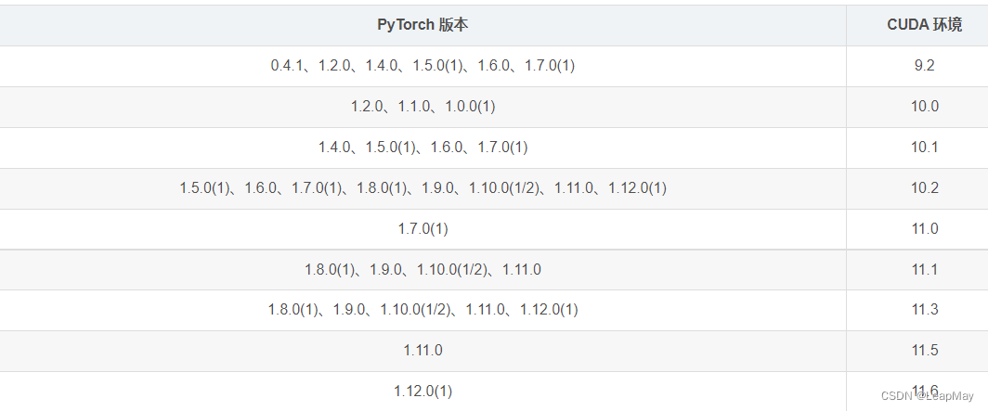Screen dimensions: 988x411
Task: Select the CUDA 11.5 cell
Action: point(924,351)
